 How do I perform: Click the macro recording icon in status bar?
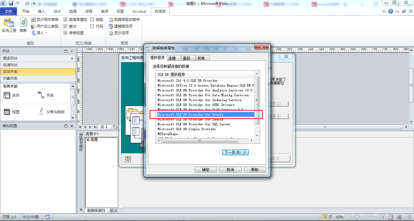click(47, 217)
